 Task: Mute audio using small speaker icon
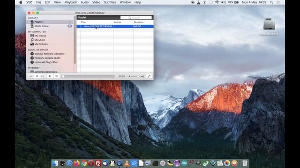point(129,77)
